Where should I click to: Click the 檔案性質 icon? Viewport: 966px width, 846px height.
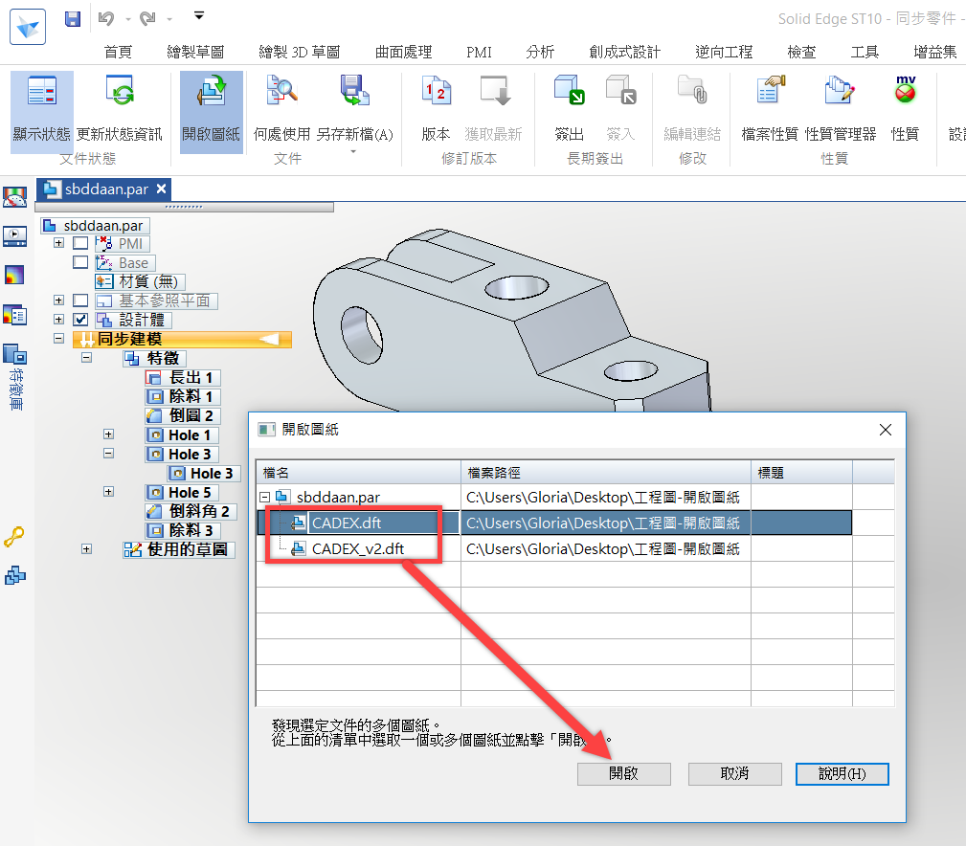pyautogui.click(x=770, y=91)
